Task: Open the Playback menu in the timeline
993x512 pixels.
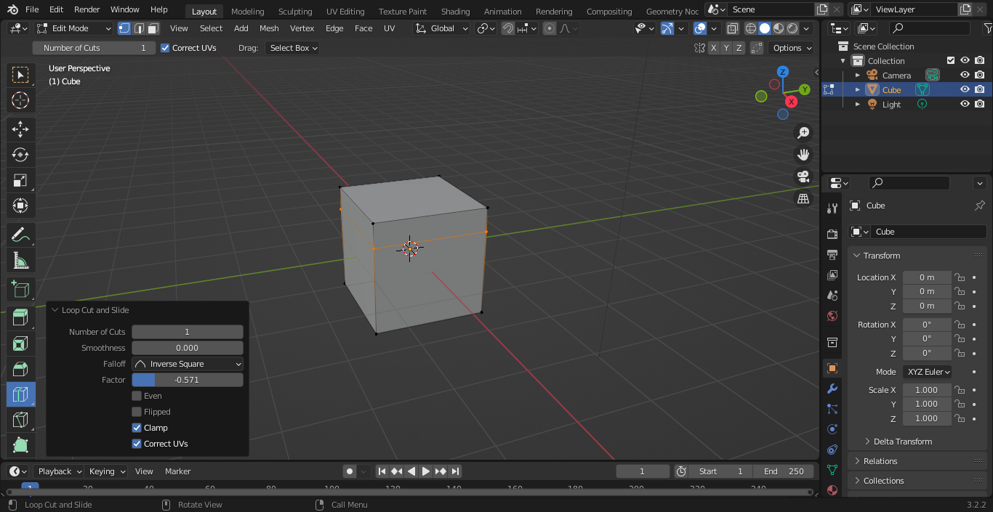Action: pos(59,471)
